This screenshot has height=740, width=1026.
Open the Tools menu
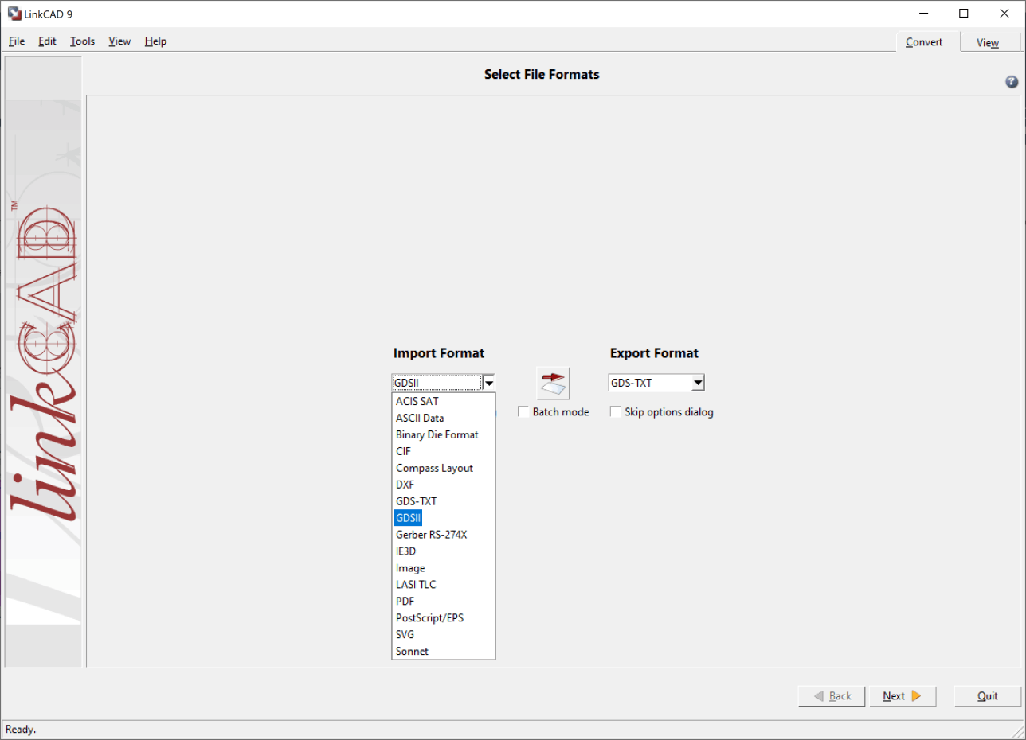pos(82,41)
